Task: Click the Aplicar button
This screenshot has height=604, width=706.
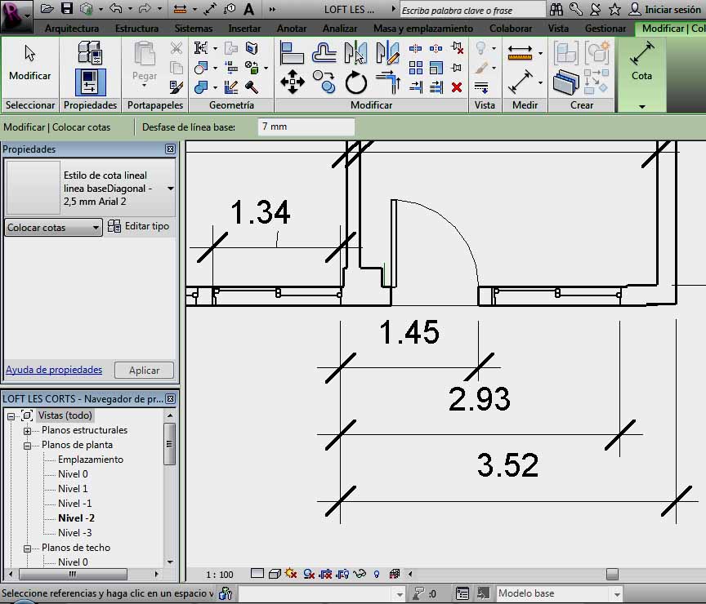Action: coord(144,370)
